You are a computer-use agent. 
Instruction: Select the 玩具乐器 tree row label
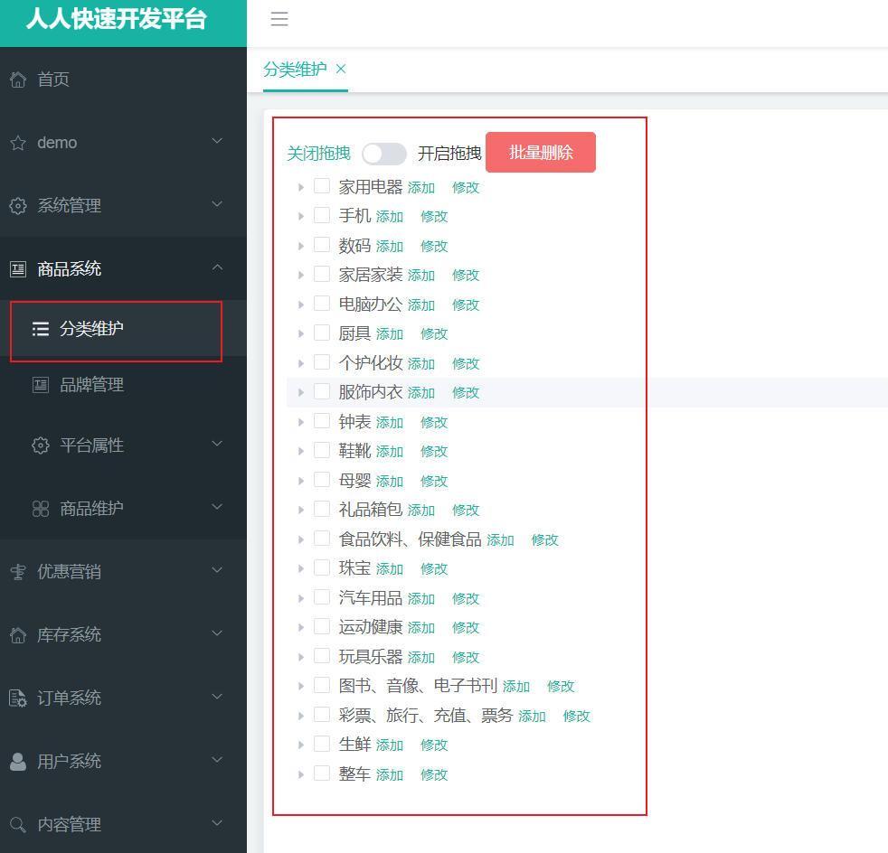point(371,657)
